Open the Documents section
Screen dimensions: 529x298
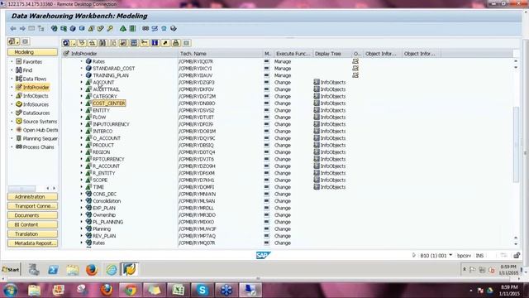[x=32, y=215]
